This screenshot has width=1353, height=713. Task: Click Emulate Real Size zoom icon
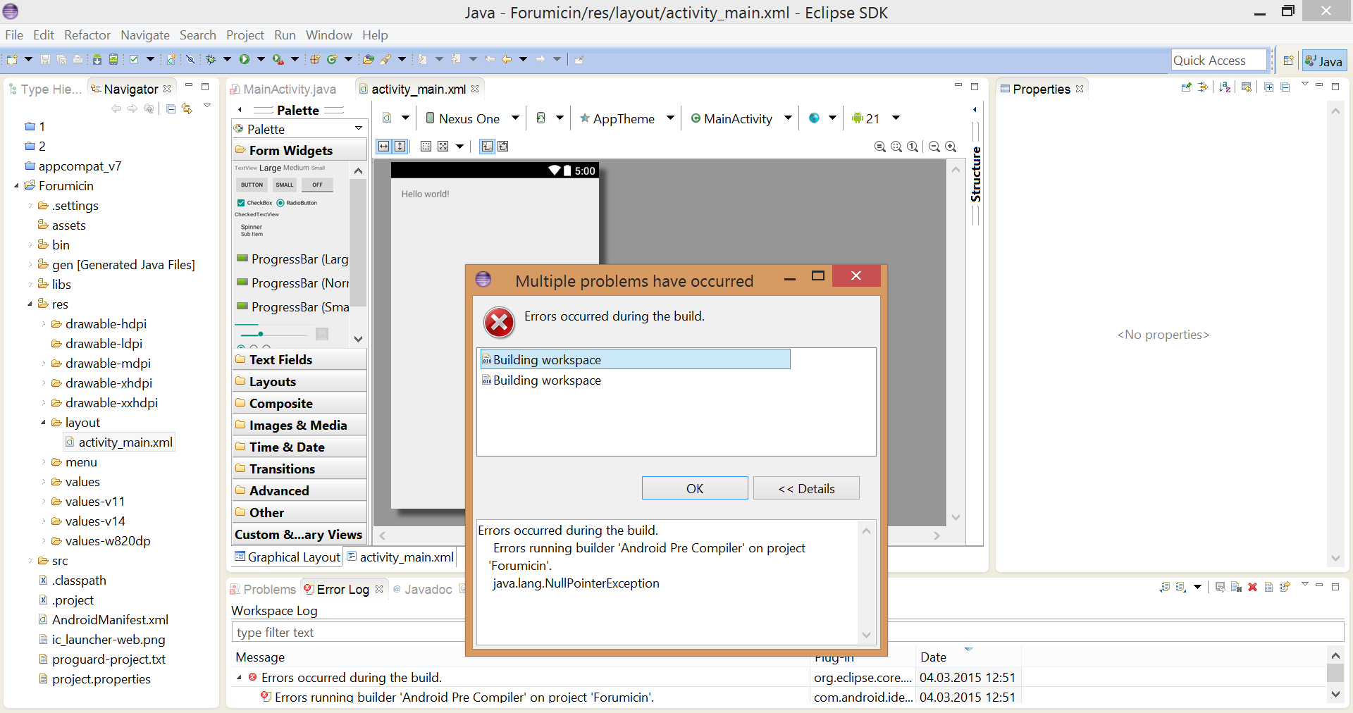tap(880, 147)
